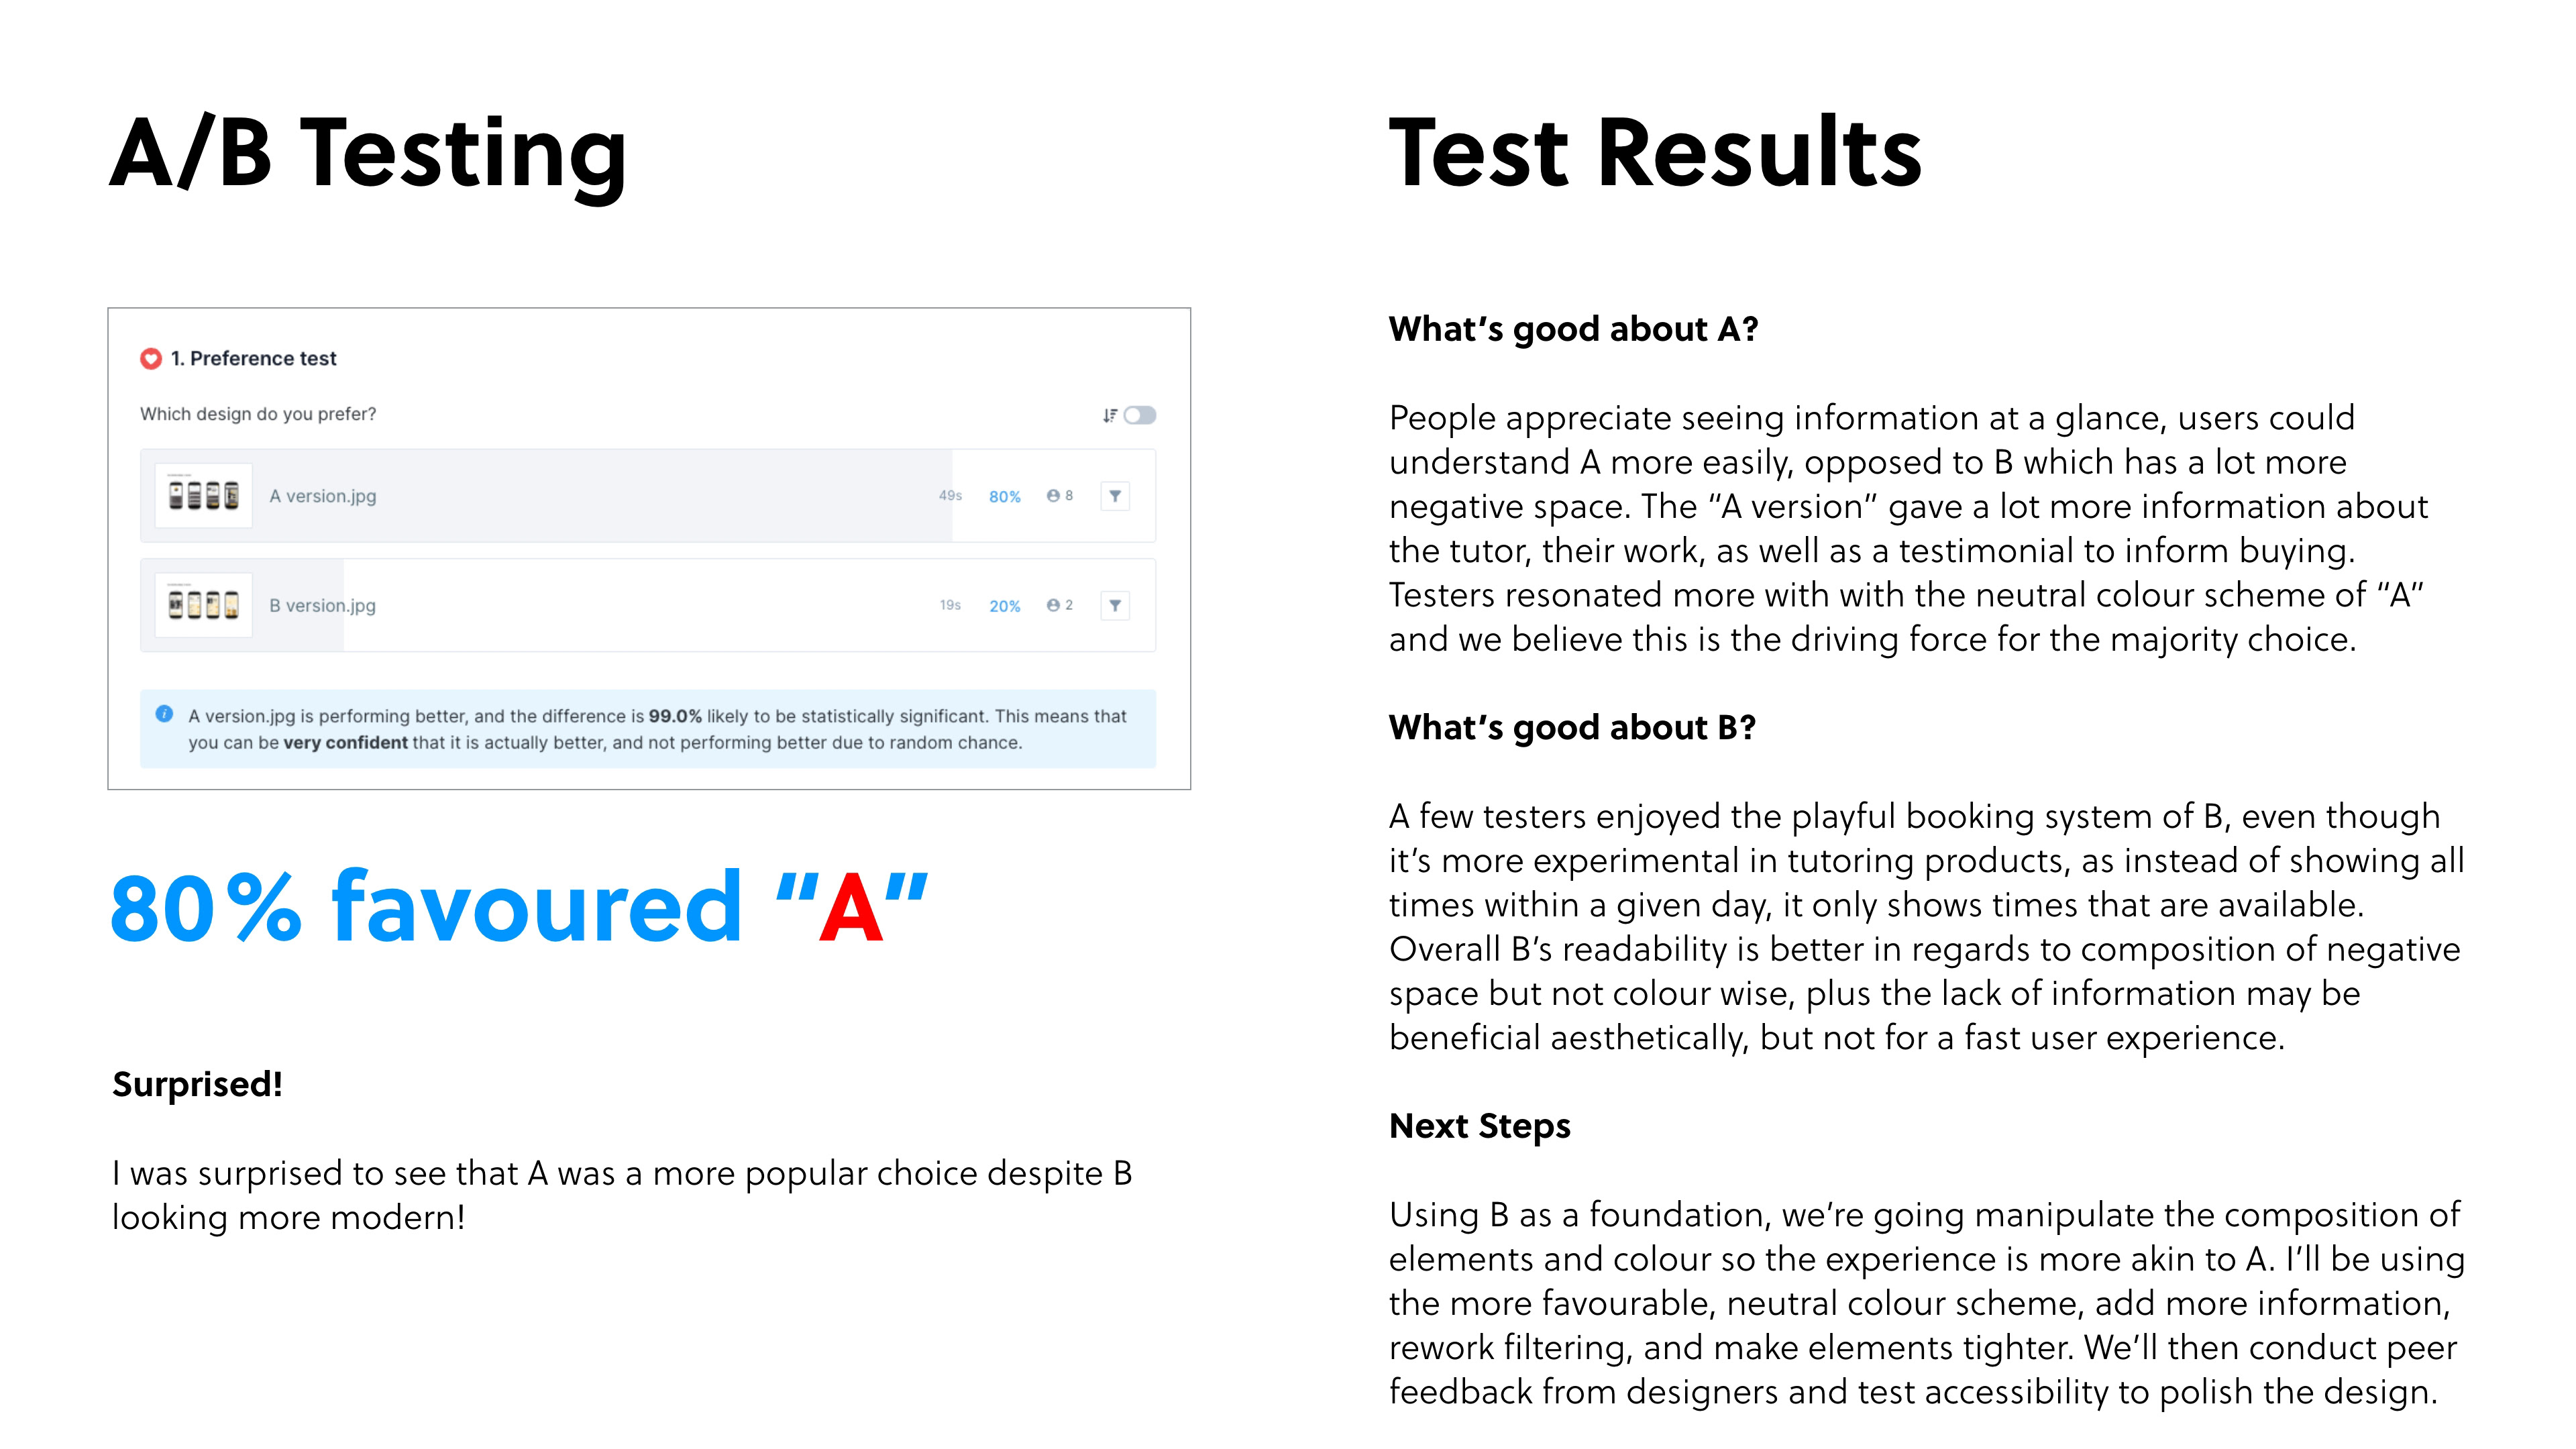Click the "Next Steps" heading
The height and width of the screenshot is (1449, 2576).
tap(1480, 1126)
